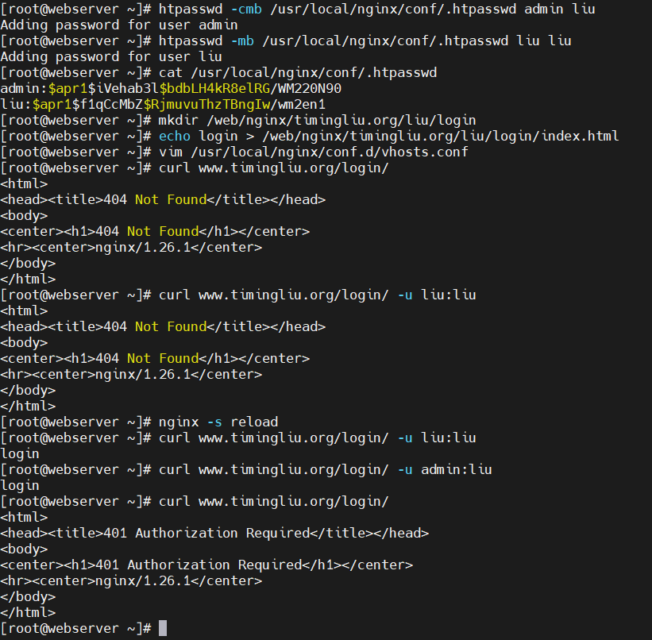Click the echo login index.html command
652x640 pixels.
310,136
